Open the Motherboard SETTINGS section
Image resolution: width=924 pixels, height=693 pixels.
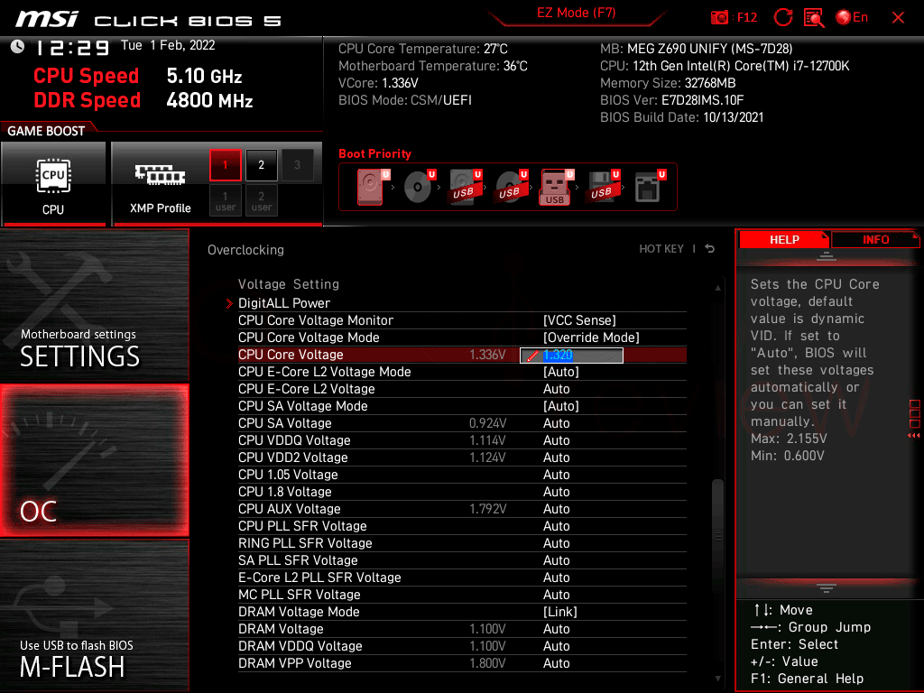[x=94, y=305]
